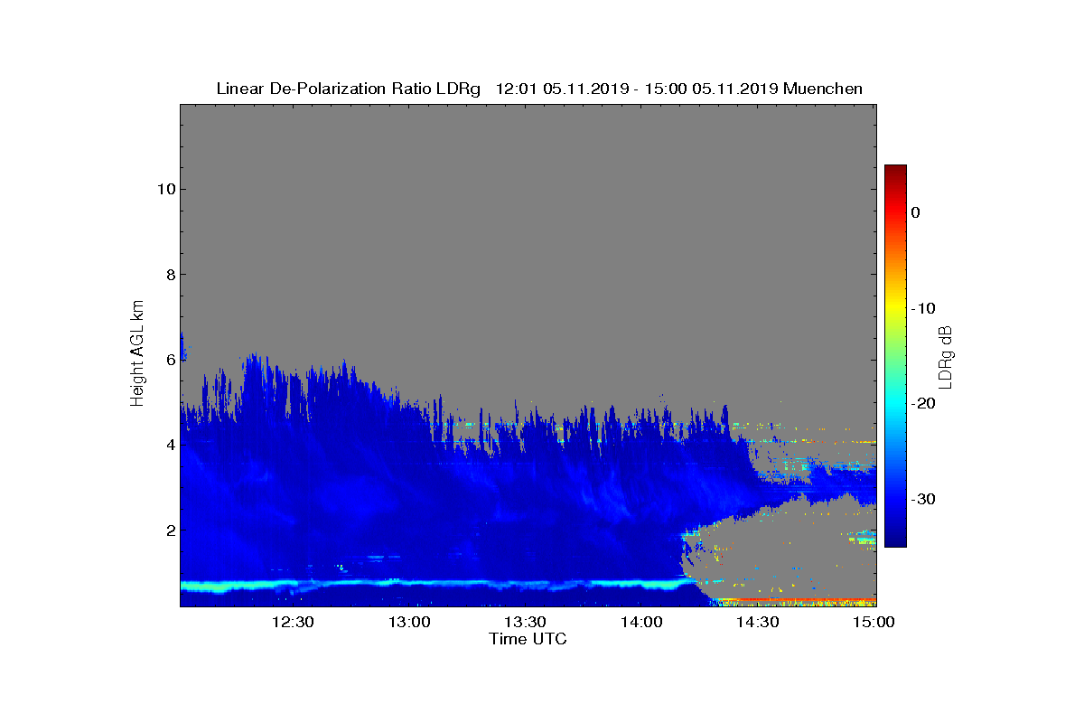This screenshot has height=723, width=1084.
Task: Click the colorbar value 0
Action: coord(915,212)
